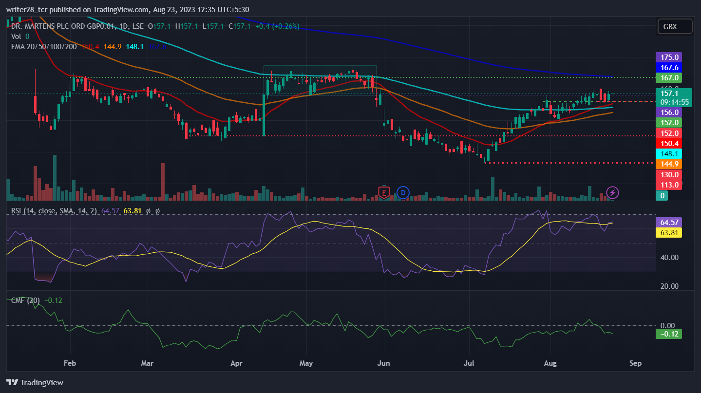Click the 150.4 red EMA label
Image resolution: width=701 pixels, height=393 pixels.
pyautogui.click(x=668, y=143)
